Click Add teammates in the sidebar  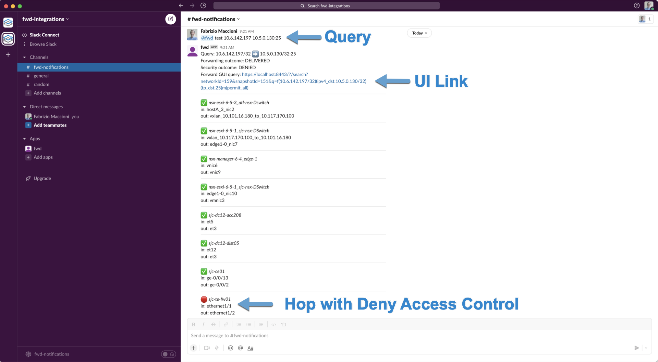(50, 125)
